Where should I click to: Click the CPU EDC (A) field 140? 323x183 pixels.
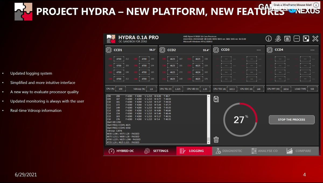[x=259, y=89]
